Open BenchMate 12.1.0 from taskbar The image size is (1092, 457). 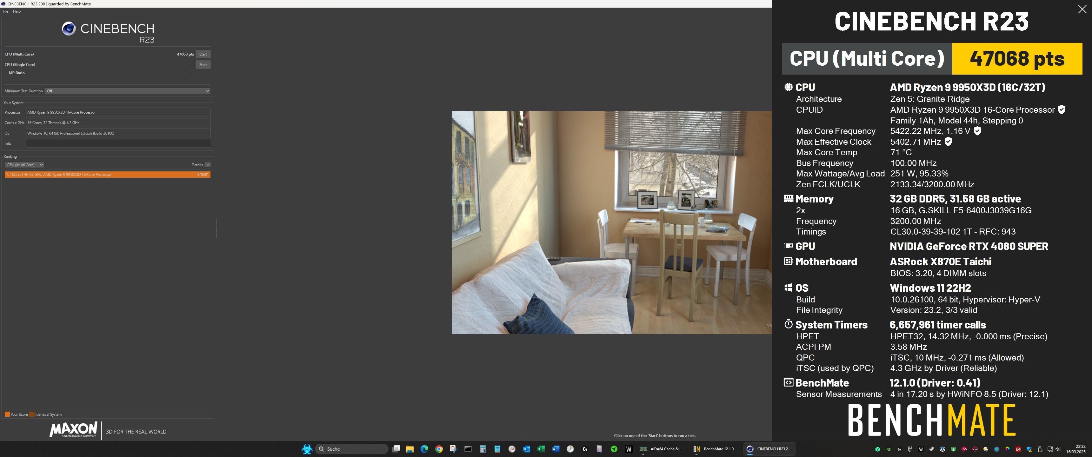click(x=713, y=449)
